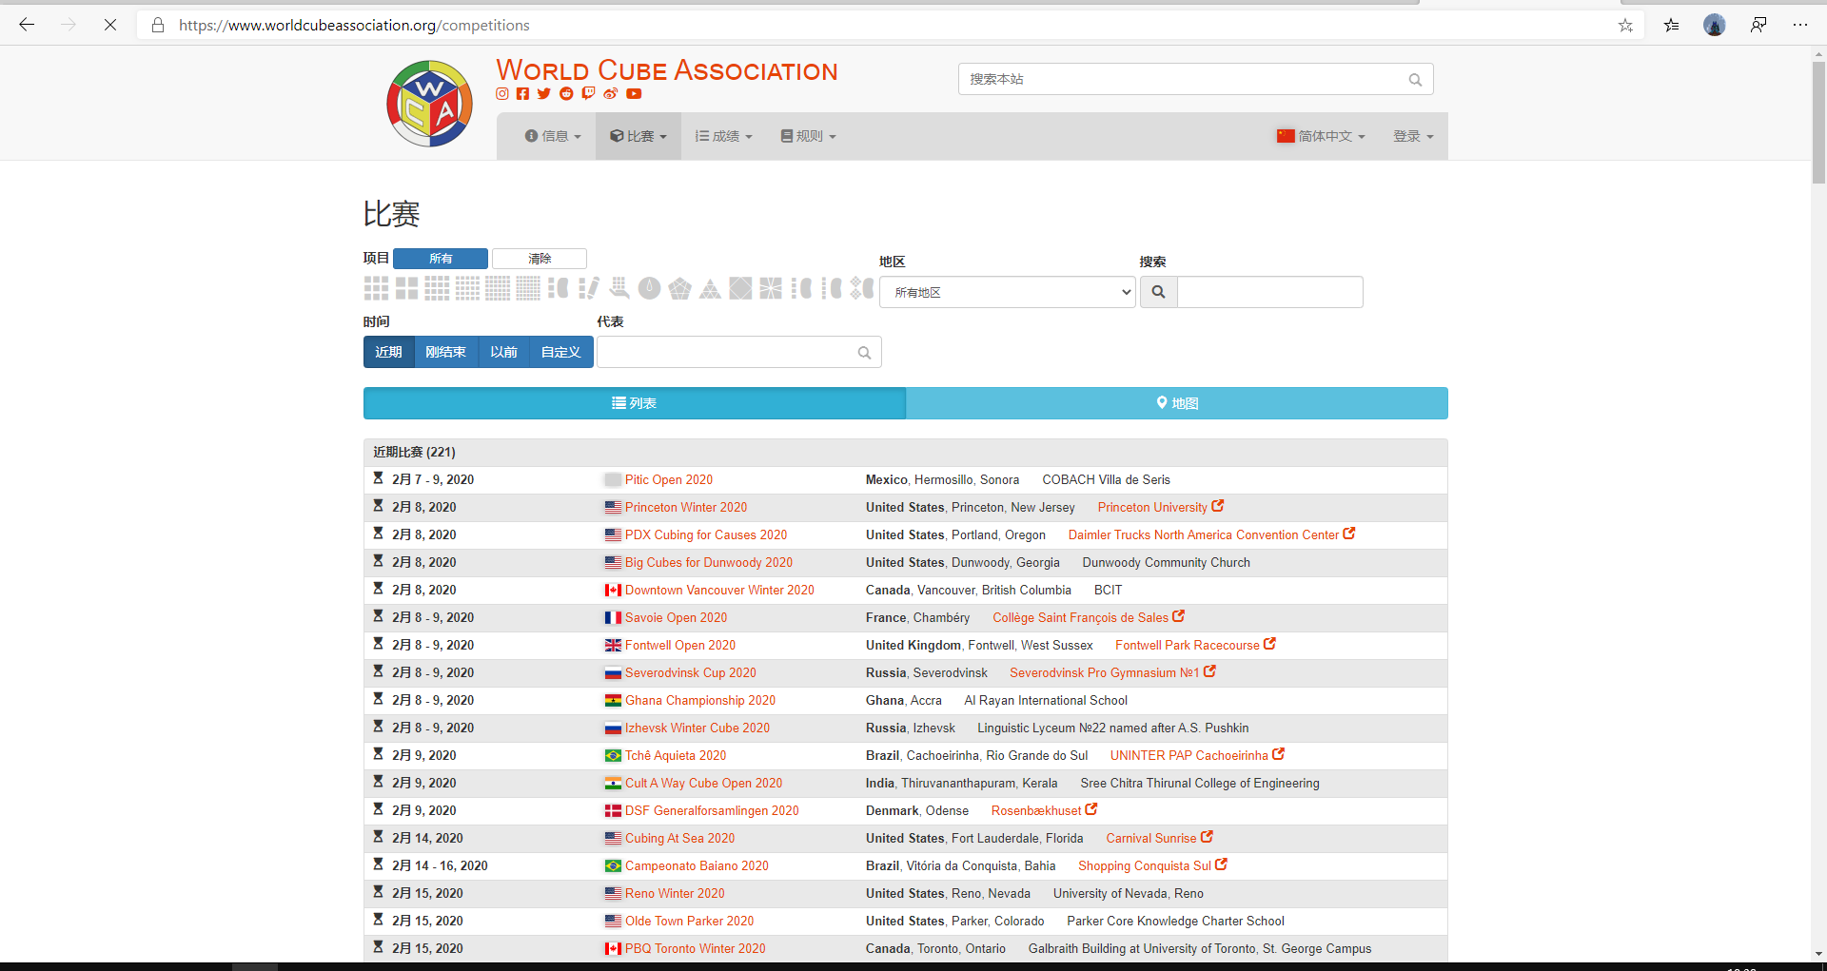This screenshot has height=971, width=1827.
Task: Filter by 5x5x5 Blindfolded event icon
Action: pos(833,288)
